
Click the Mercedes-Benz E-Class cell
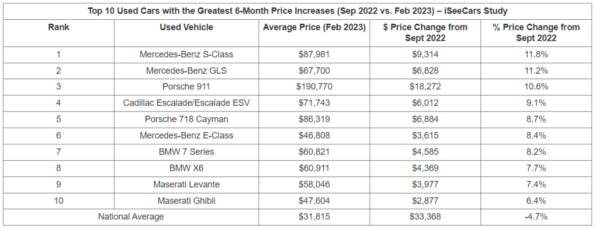(x=187, y=136)
